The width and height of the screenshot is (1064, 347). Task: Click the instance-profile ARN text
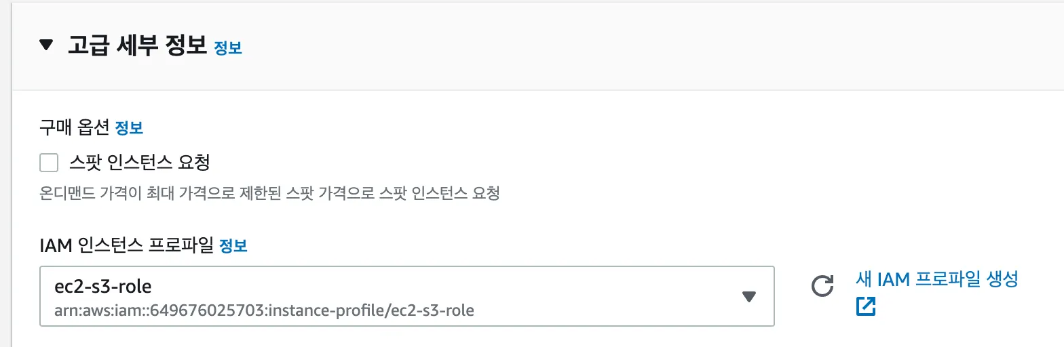tap(264, 311)
